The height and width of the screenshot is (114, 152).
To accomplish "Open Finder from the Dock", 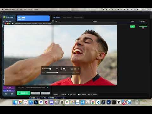I will click(15, 102).
